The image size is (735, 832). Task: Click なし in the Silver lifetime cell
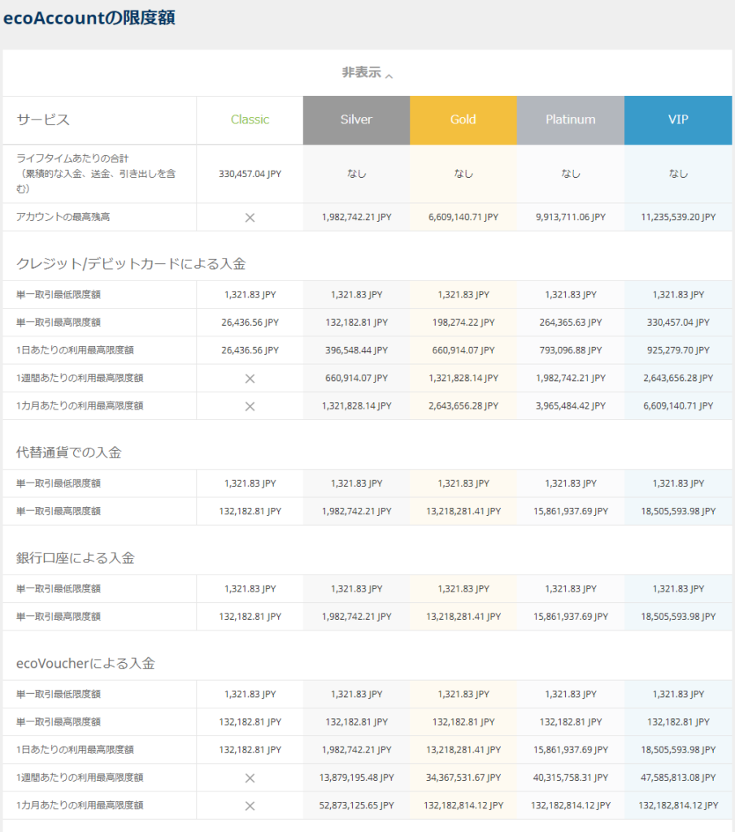[x=356, y=174]
